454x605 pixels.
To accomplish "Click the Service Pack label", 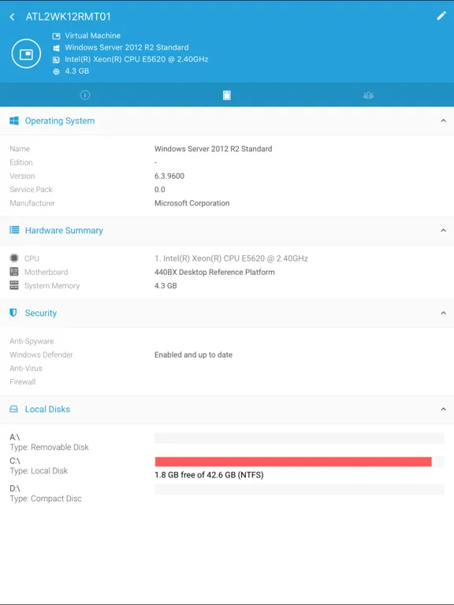I will click(x=31, y=189).
